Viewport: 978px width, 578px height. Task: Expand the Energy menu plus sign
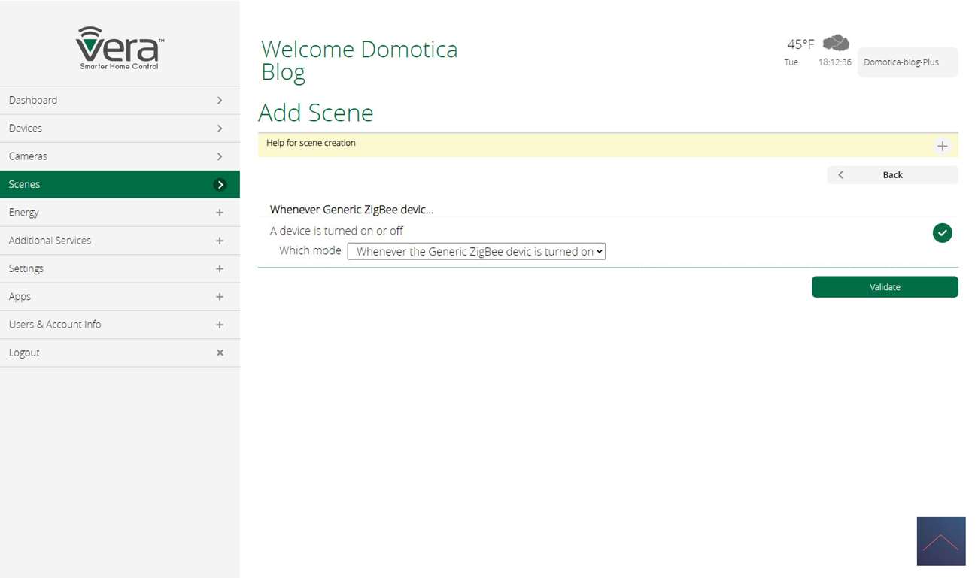pyautogui.click(x=220, y=213)
